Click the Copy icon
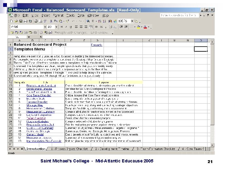Screen dimensions: 226x169 56,21
